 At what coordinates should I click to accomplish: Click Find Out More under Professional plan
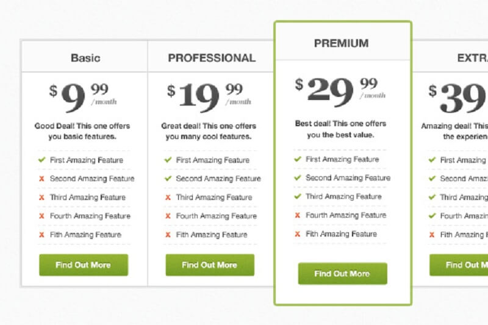210,265
